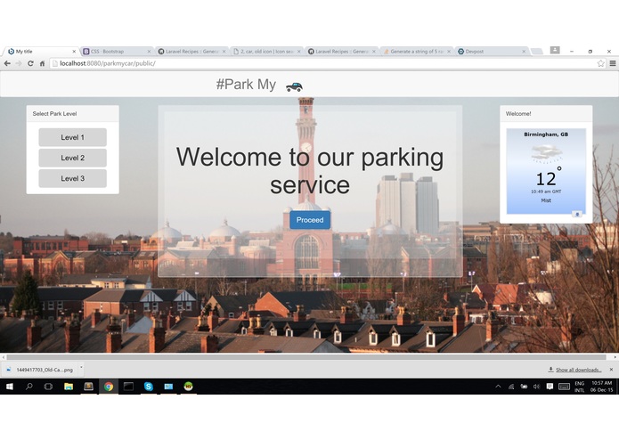Viewport: 619px width, 440px height.
Task: Click green round app taskbar icon
Action: 188,387
